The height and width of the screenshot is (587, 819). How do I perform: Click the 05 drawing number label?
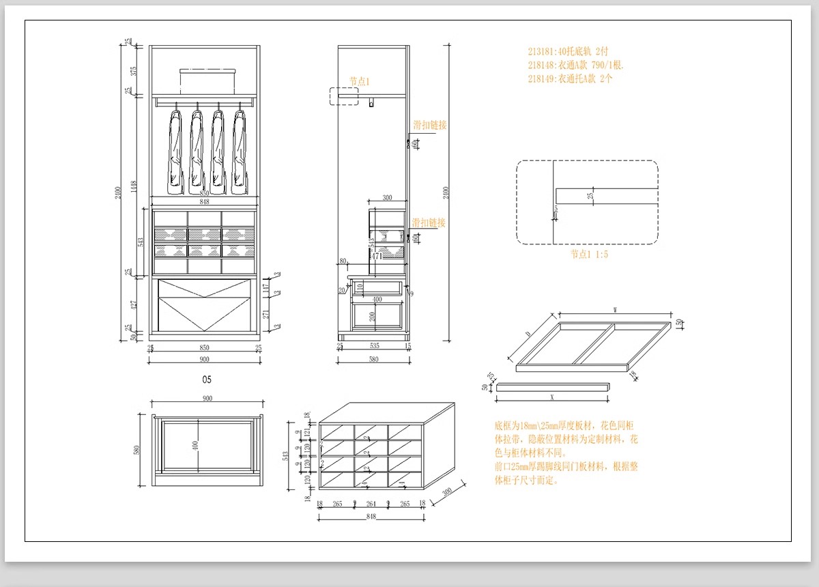click(207, 377)
